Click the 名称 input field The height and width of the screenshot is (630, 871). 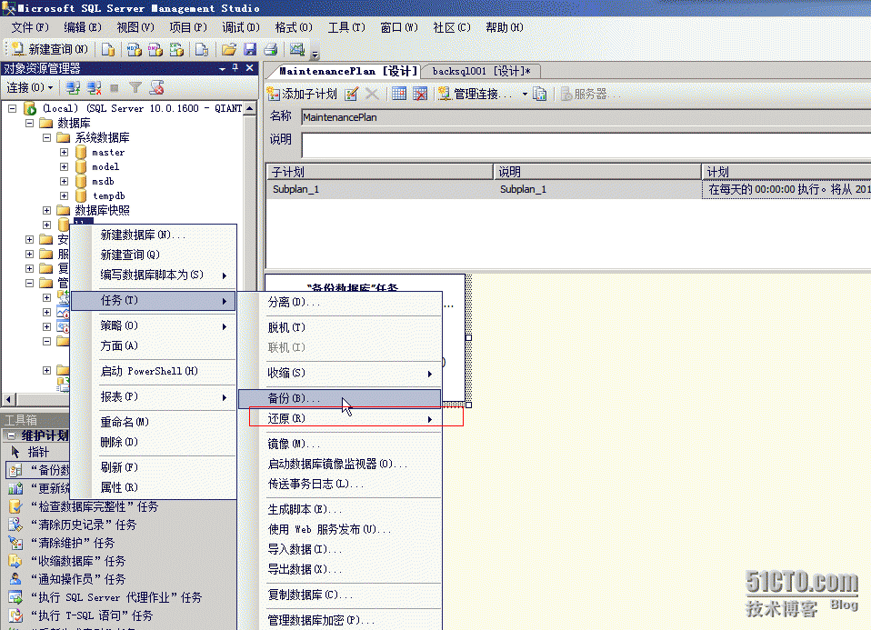point(586,117)
